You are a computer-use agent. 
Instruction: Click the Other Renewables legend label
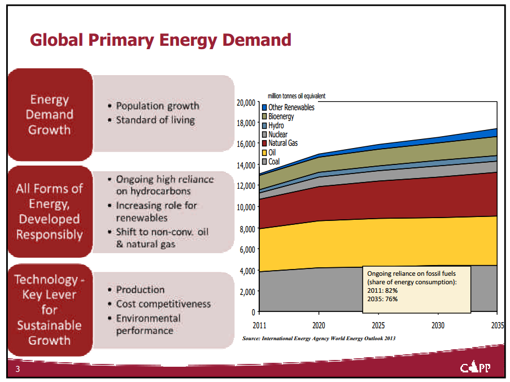[291, 107]
